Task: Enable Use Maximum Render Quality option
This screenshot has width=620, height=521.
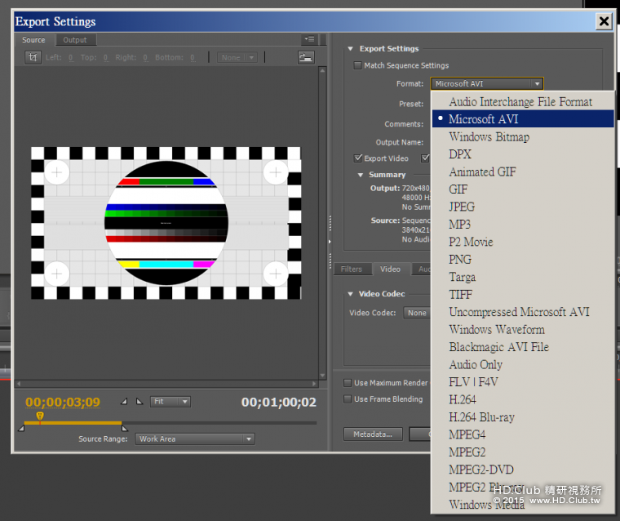Action: coord(348,382)
